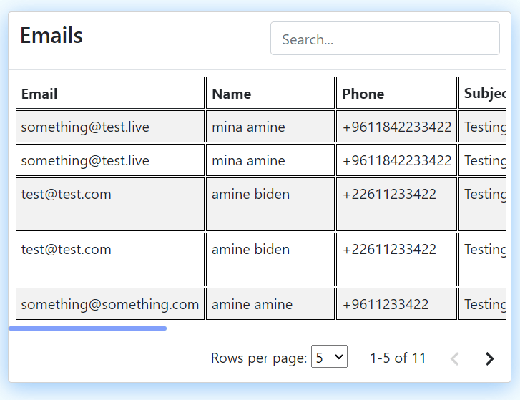Click the 1-5 of 11 pagination text
This screenshot has width=520, height=400.
point(398,358)
